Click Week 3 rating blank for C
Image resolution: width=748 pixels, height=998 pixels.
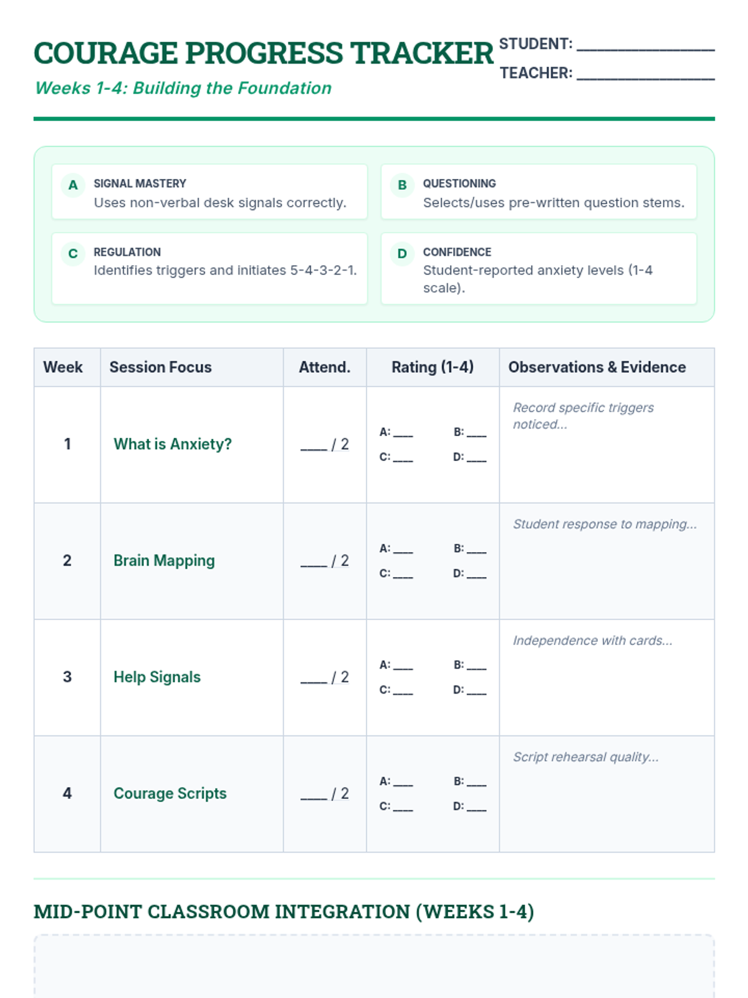[403, 690]
